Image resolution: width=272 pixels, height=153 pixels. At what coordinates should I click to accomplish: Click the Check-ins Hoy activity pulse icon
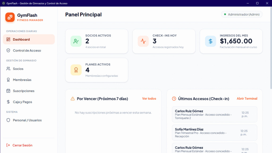pyautogui.click(x=143, y=41)
